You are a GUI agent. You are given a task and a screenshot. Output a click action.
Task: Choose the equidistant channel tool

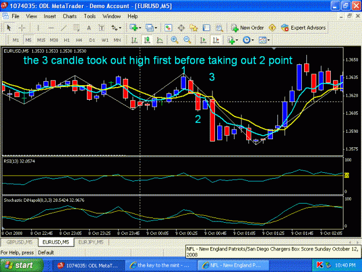coord(76,28)
